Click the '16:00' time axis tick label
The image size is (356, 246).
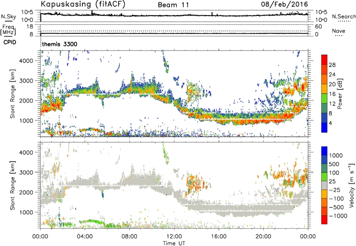[x=218, y=237]
